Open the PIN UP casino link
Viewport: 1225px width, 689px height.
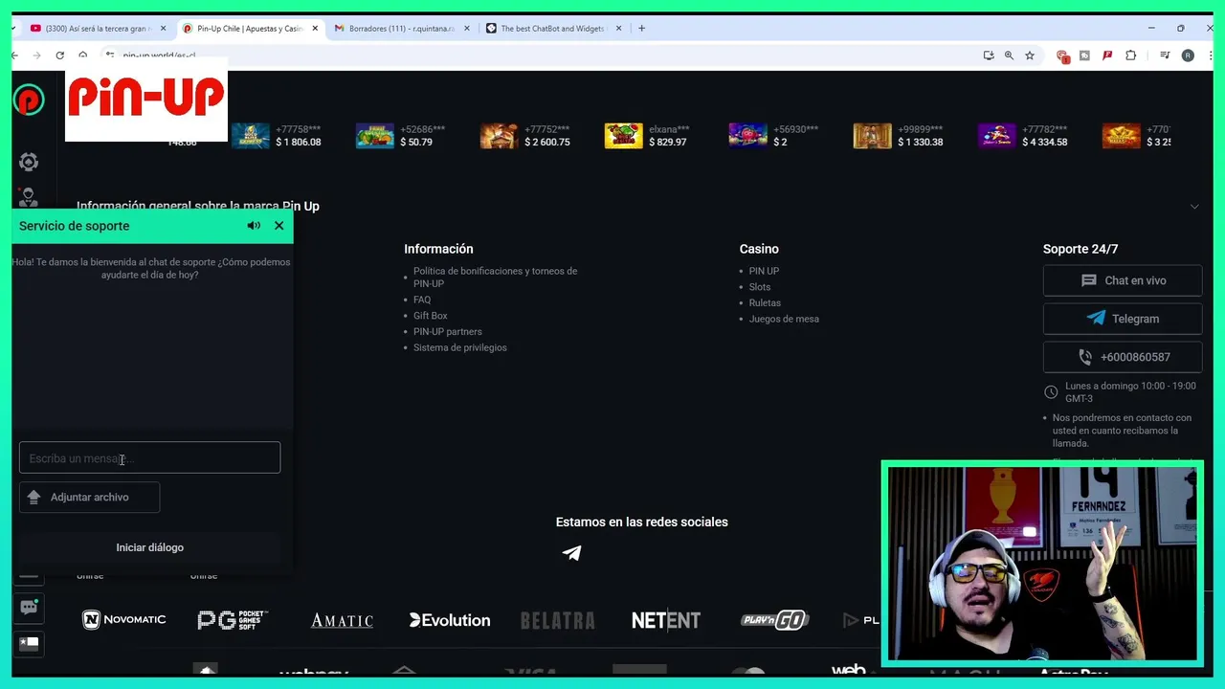[x=764, y=271]
